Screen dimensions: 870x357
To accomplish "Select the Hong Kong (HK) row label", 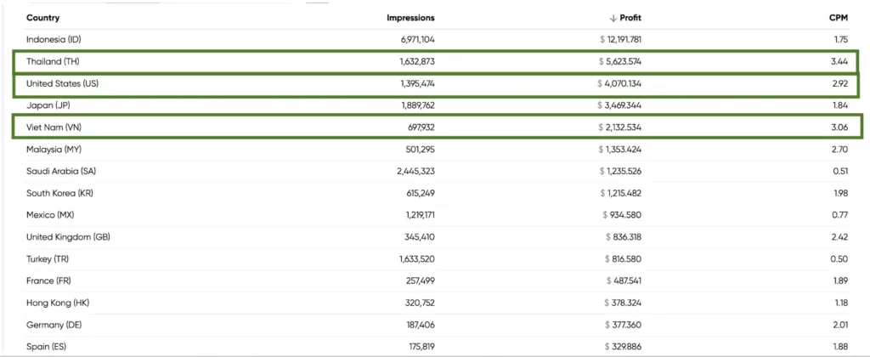I will [58, 303].
